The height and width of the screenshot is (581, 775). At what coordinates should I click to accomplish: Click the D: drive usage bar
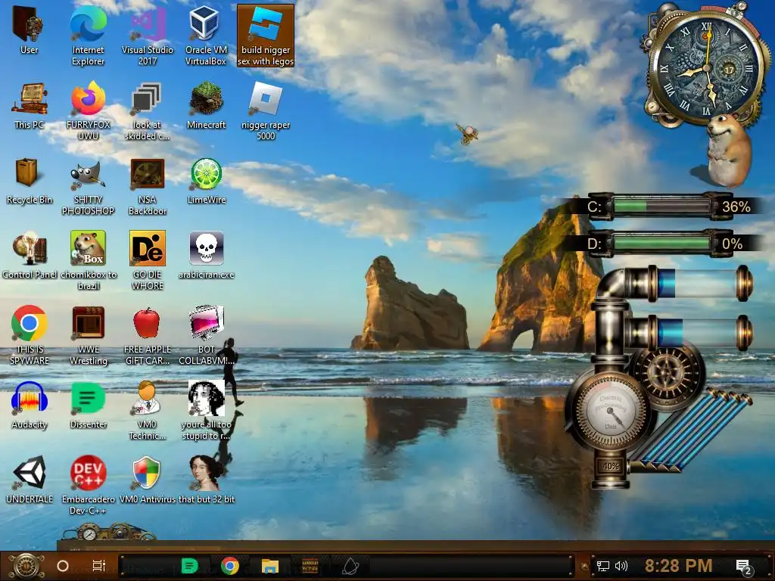click(x=661, y=243)
